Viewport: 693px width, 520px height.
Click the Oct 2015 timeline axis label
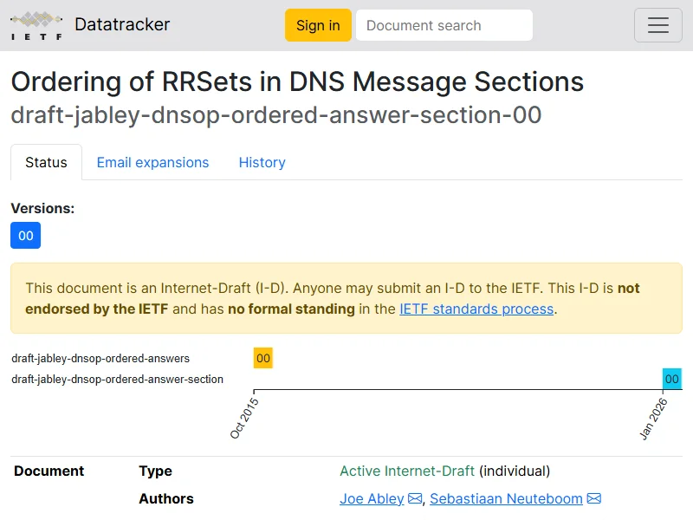[244, 418]
